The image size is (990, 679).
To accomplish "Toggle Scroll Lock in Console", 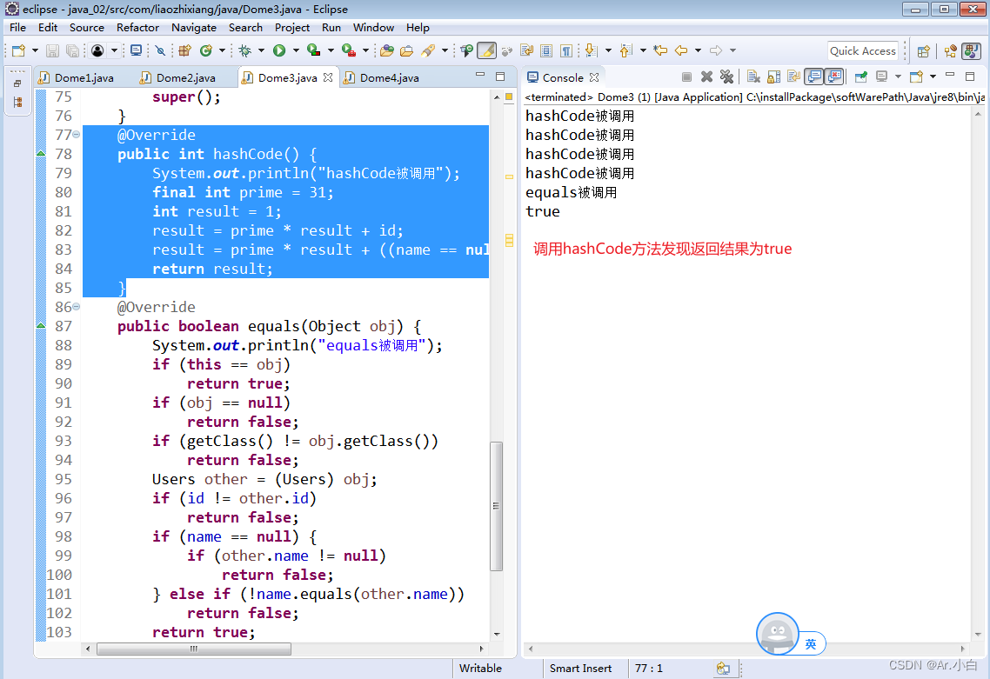I will [773, 77].
